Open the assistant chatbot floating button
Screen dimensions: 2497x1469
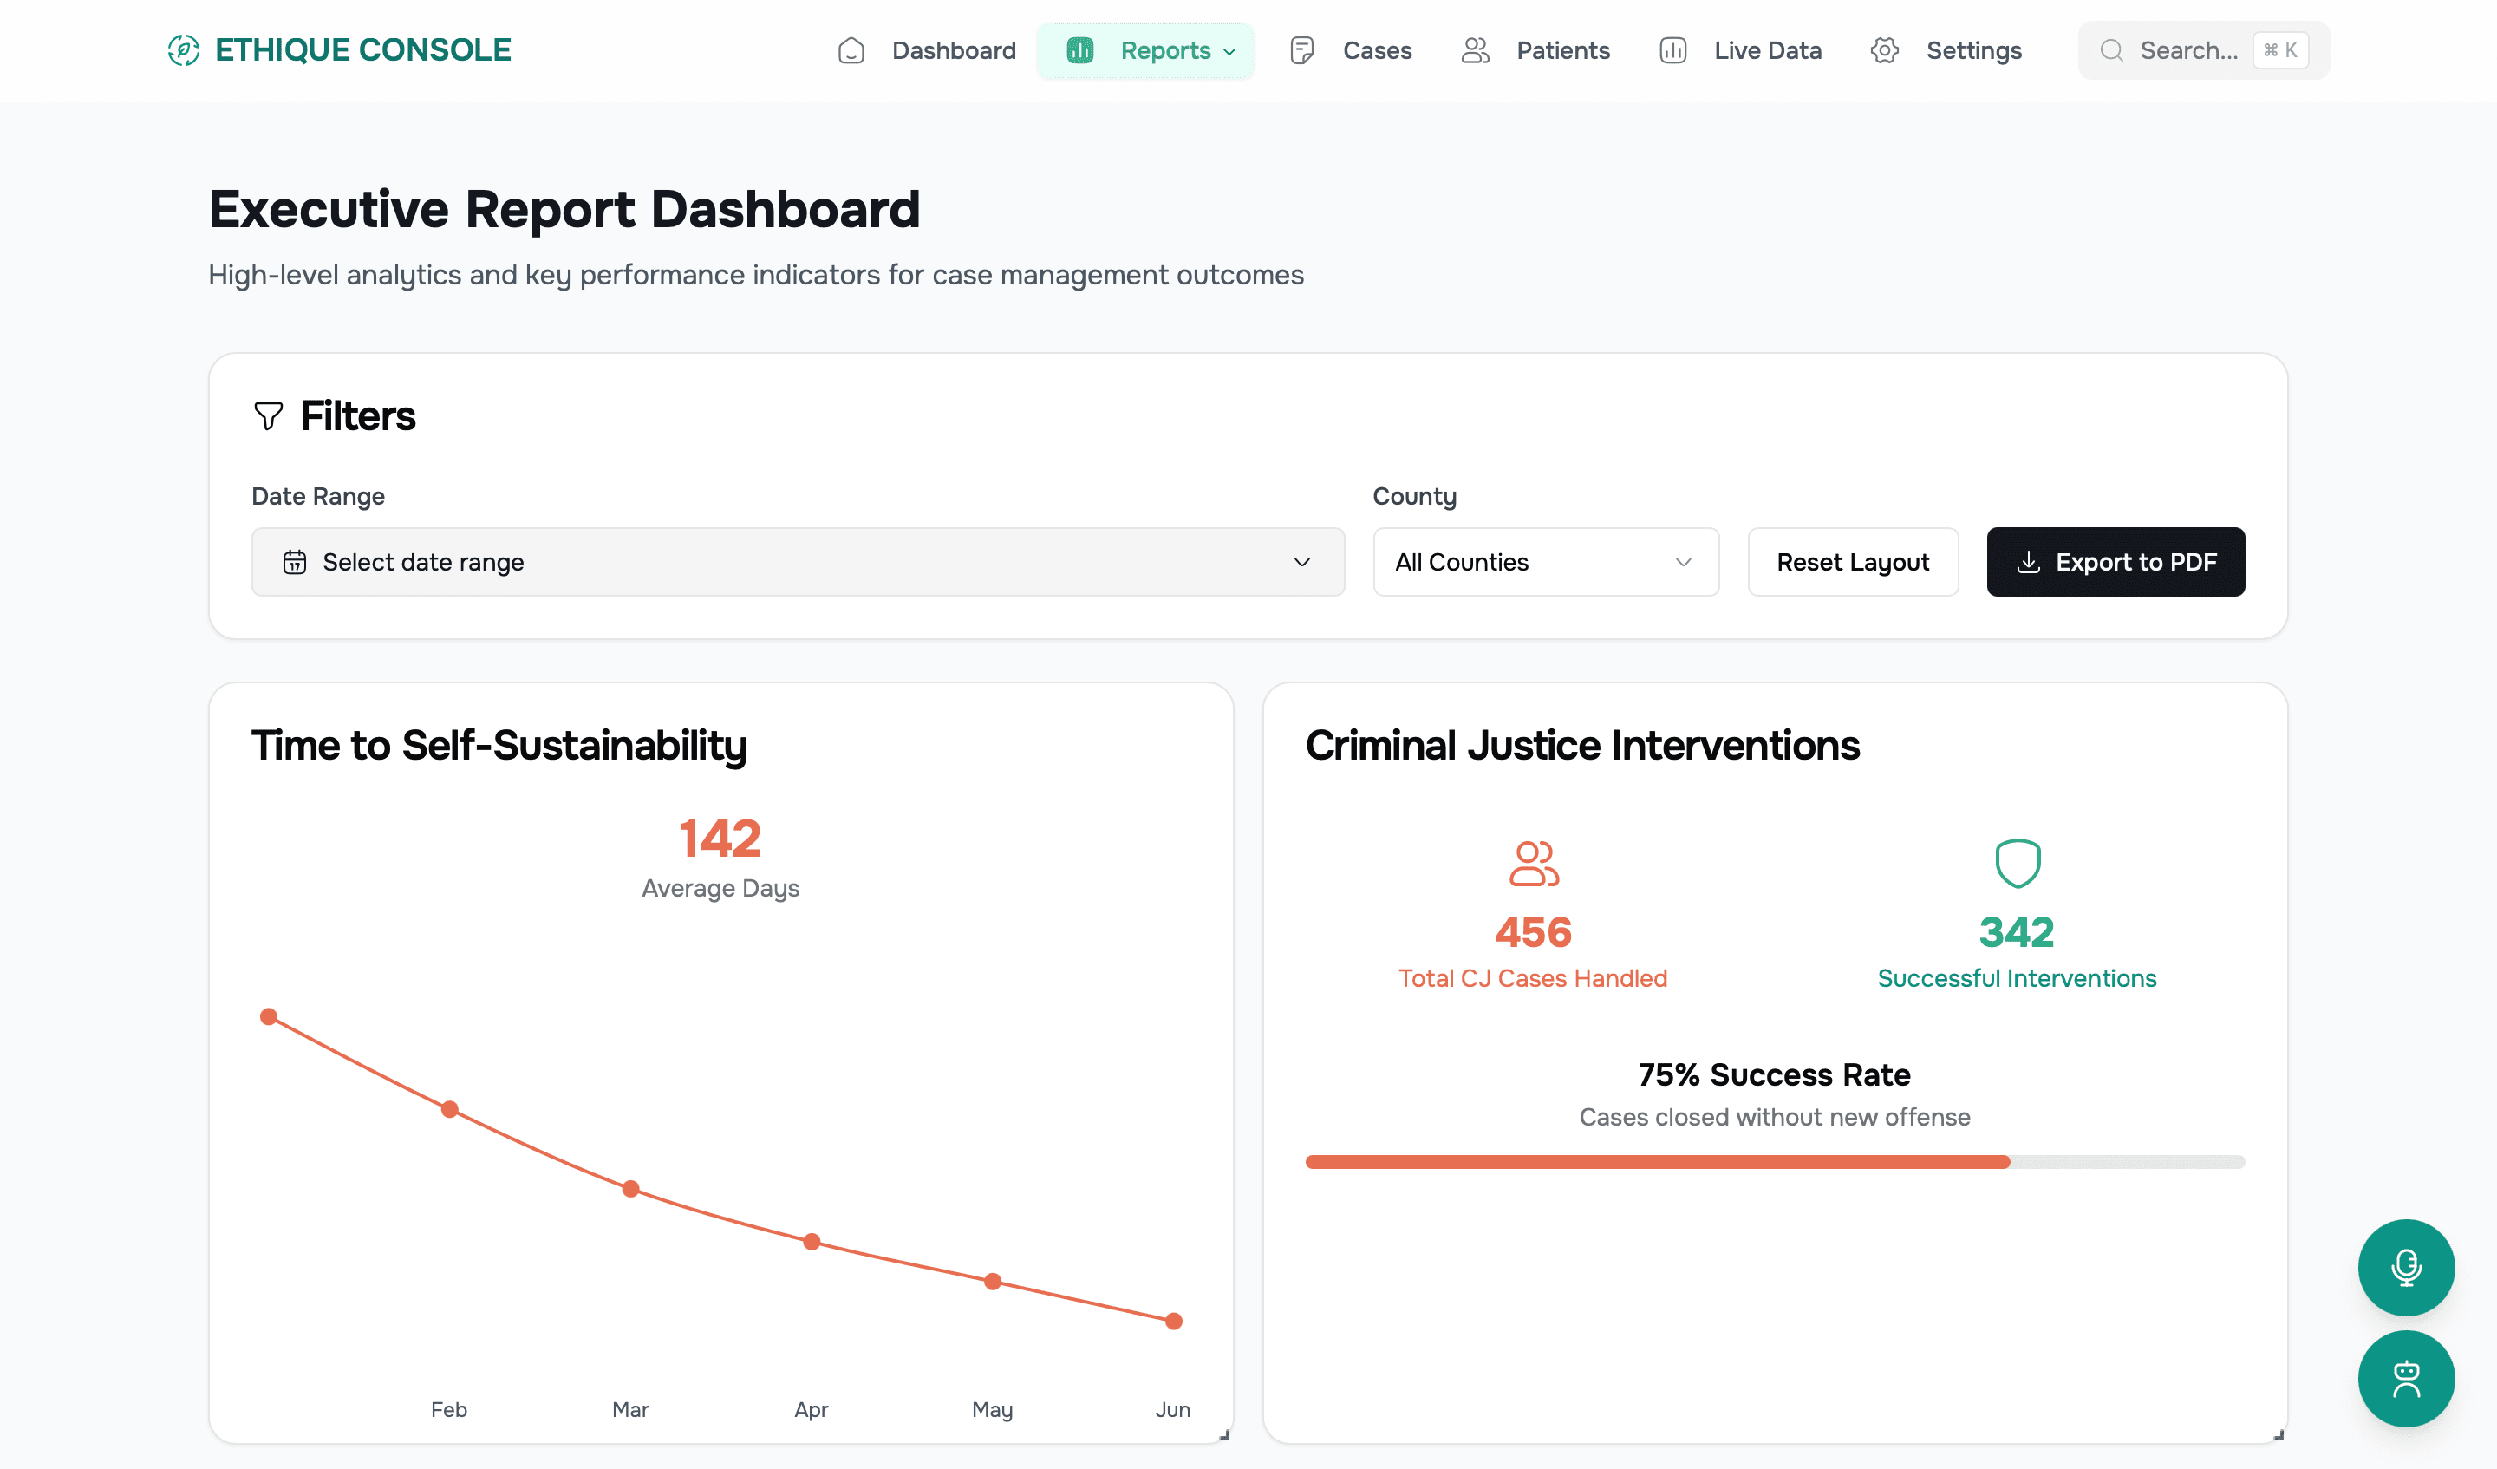coord(2407,1379)
